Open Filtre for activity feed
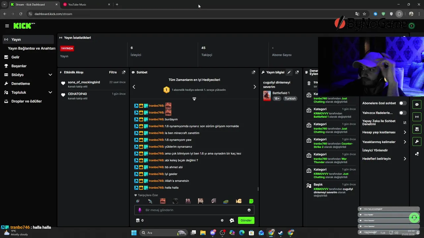 point(113,72)
